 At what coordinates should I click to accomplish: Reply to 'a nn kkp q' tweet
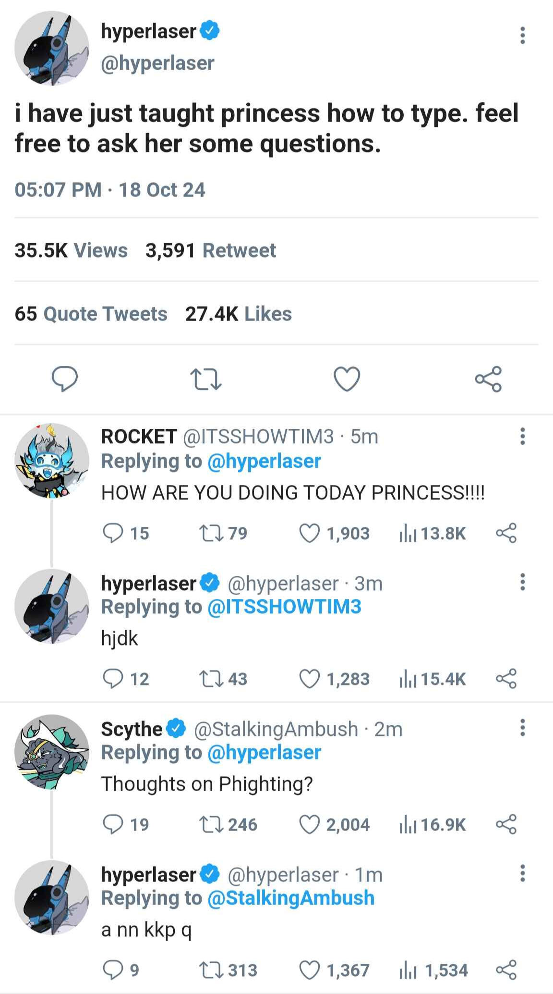tap(113, 970)
